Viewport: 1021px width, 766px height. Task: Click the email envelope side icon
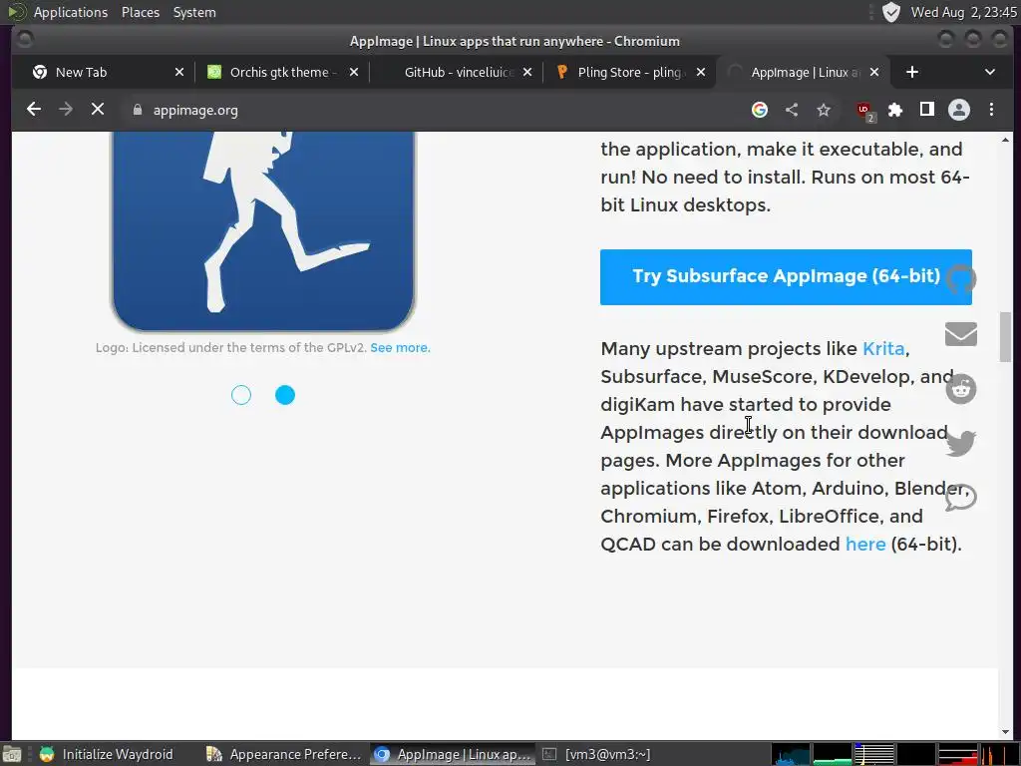click(x=960, y=334)
